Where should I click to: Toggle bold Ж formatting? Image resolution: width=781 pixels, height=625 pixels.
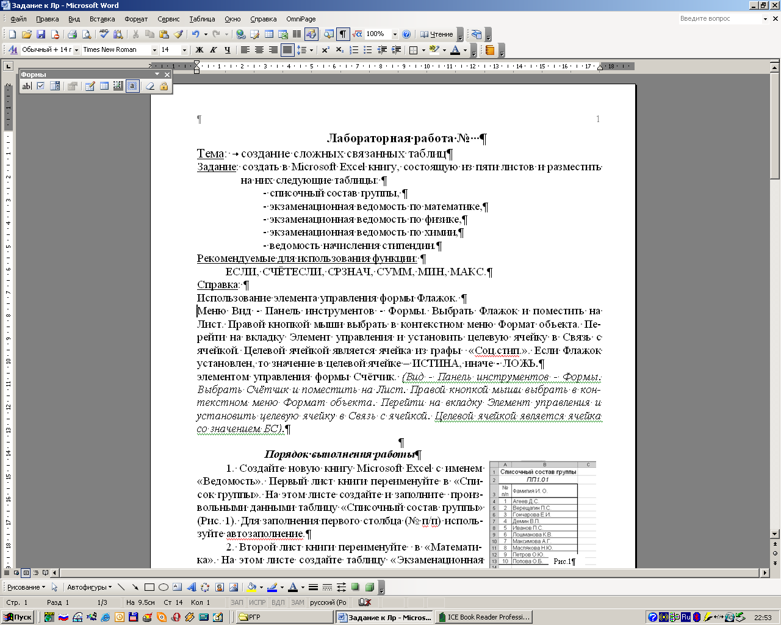(200, 50)
